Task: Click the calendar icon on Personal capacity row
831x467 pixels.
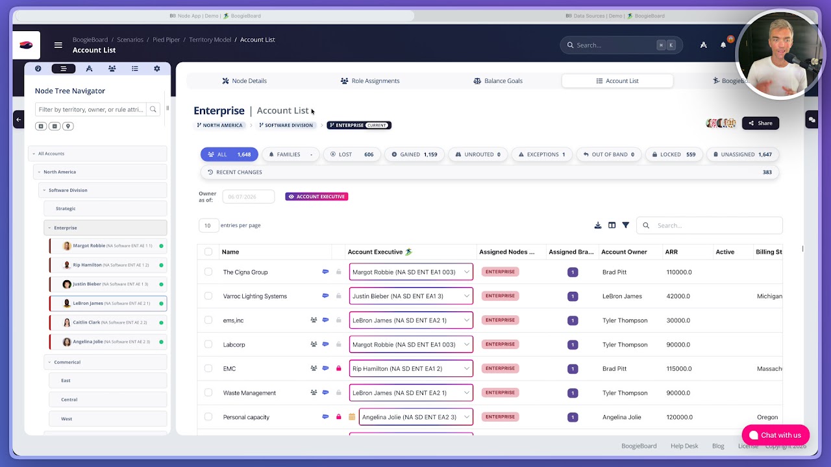Action: point(352,417)
